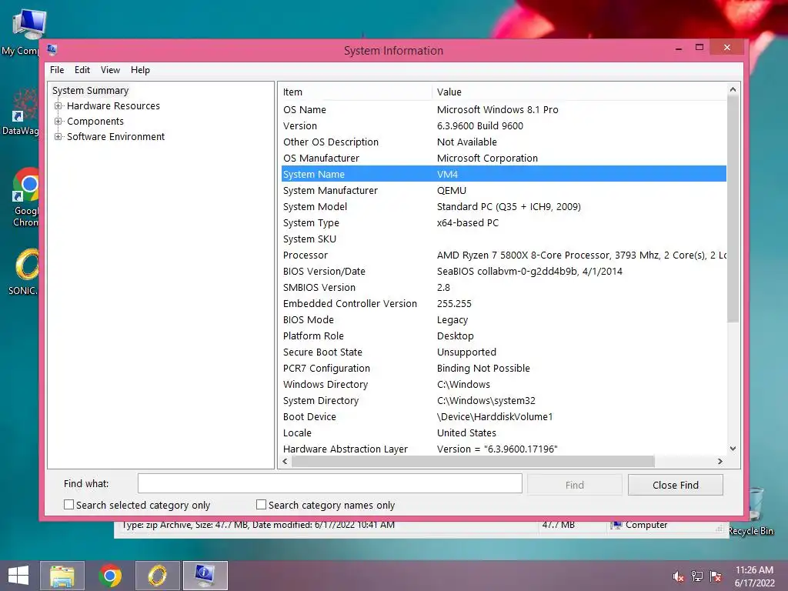Select the Hardware Resources tree label

113,106
